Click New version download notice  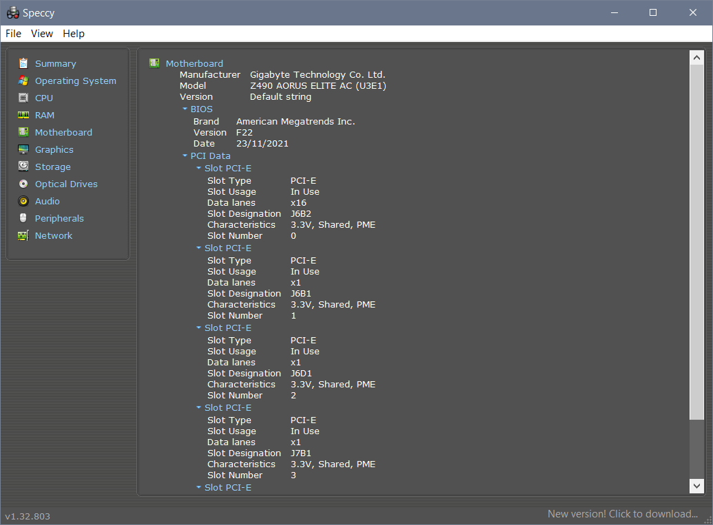623,513
